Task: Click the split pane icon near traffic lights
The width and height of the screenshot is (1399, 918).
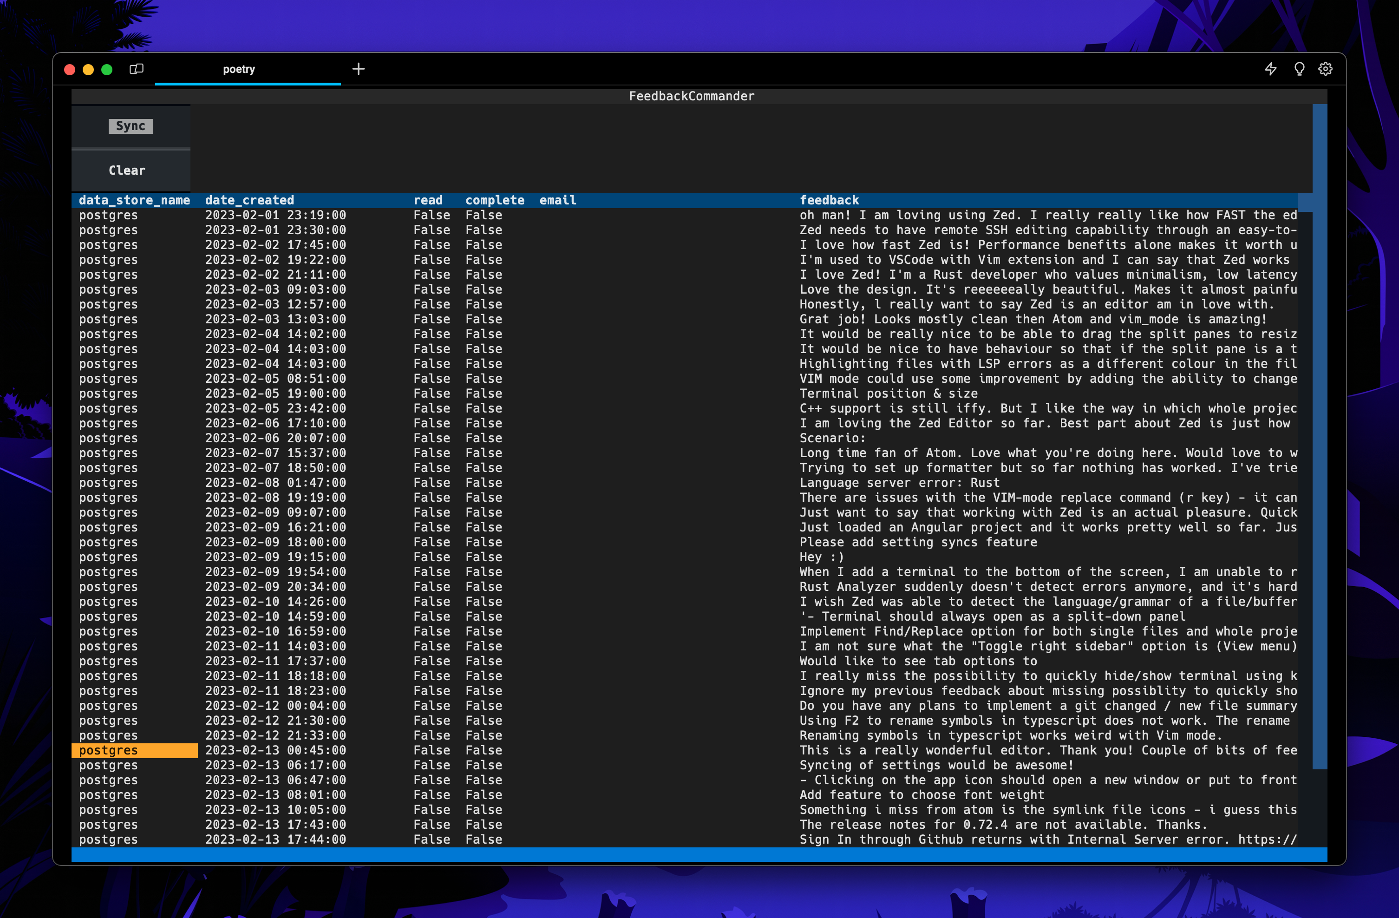Action: pos(137,69)
